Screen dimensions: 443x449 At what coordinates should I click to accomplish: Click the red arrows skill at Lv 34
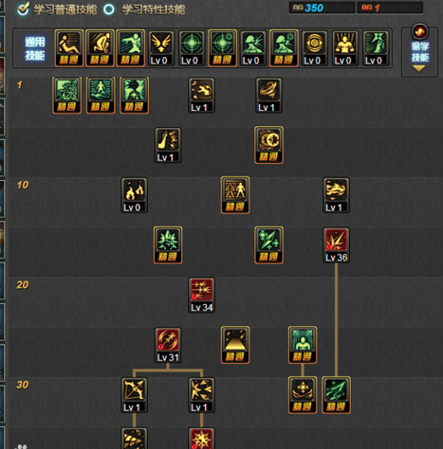(x=201, y=295)
